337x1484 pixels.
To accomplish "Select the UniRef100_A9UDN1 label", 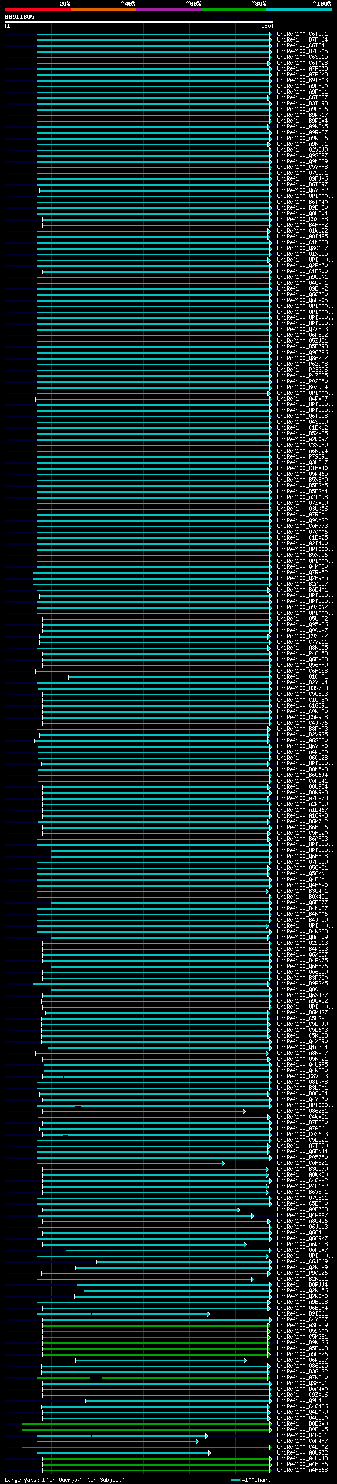I will pos(302,277).
